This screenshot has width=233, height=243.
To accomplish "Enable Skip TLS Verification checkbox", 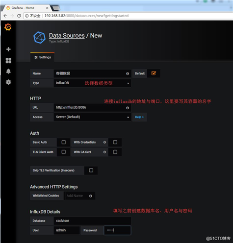I will (x=91, y=170).
